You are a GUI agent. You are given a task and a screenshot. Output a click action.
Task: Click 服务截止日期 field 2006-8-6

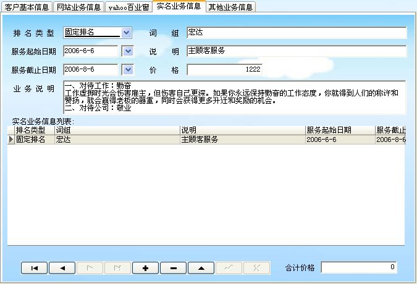(91, 70)
